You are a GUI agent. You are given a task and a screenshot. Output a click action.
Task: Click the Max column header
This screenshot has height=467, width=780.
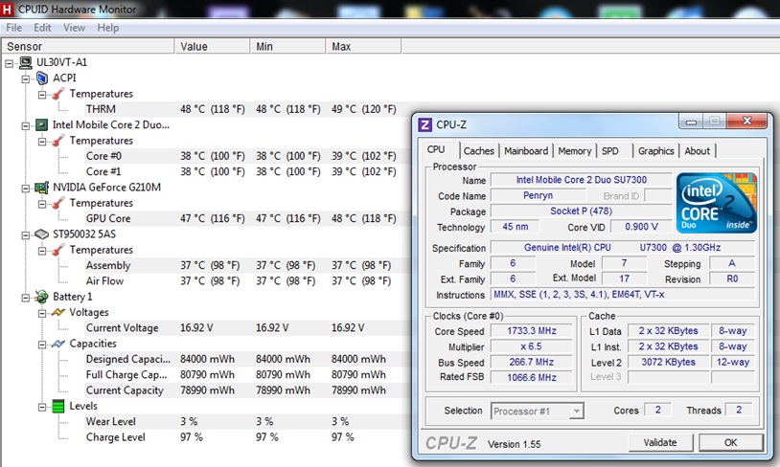click(x=363, y=46)
